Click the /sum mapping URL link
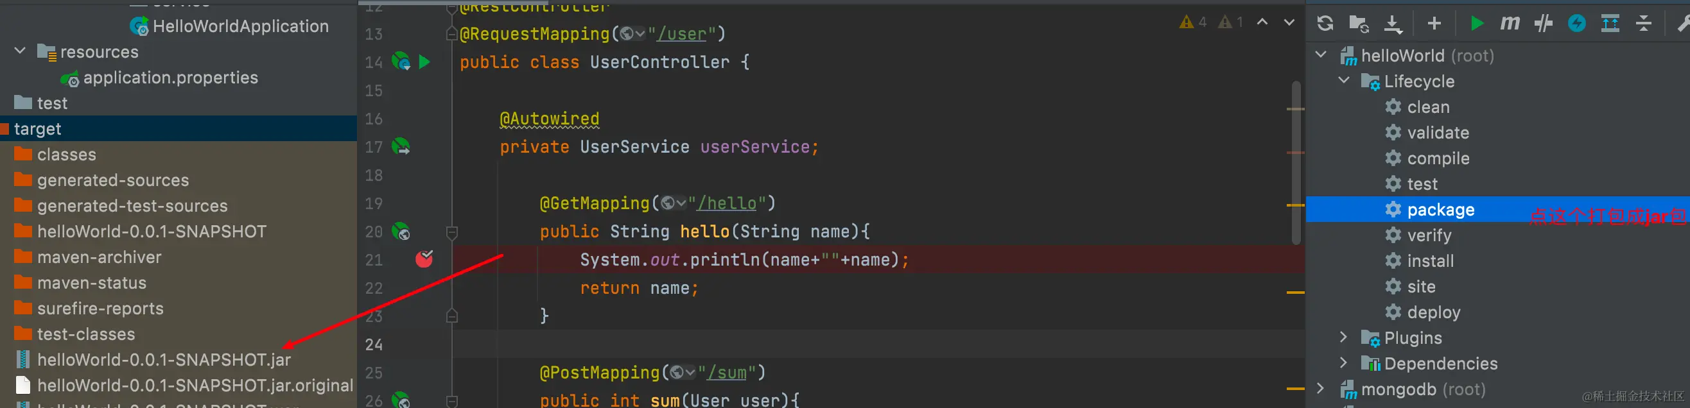 click(x=727, y=373)
